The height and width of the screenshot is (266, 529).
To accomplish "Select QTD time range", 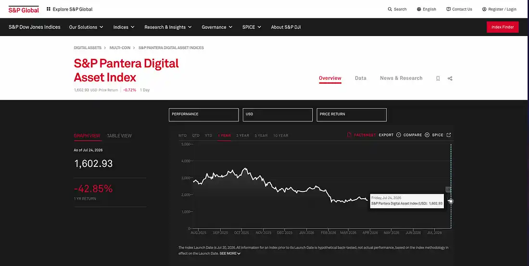I will coord(196,135).
